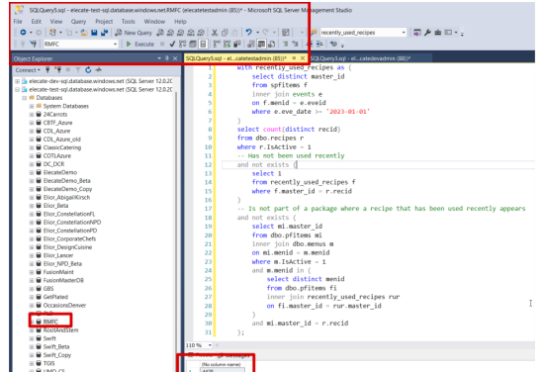Viewport: 545px width, 372px height.
Task: Open the recently_used_recipes find dropdown
Action: [x=404, y=33]
